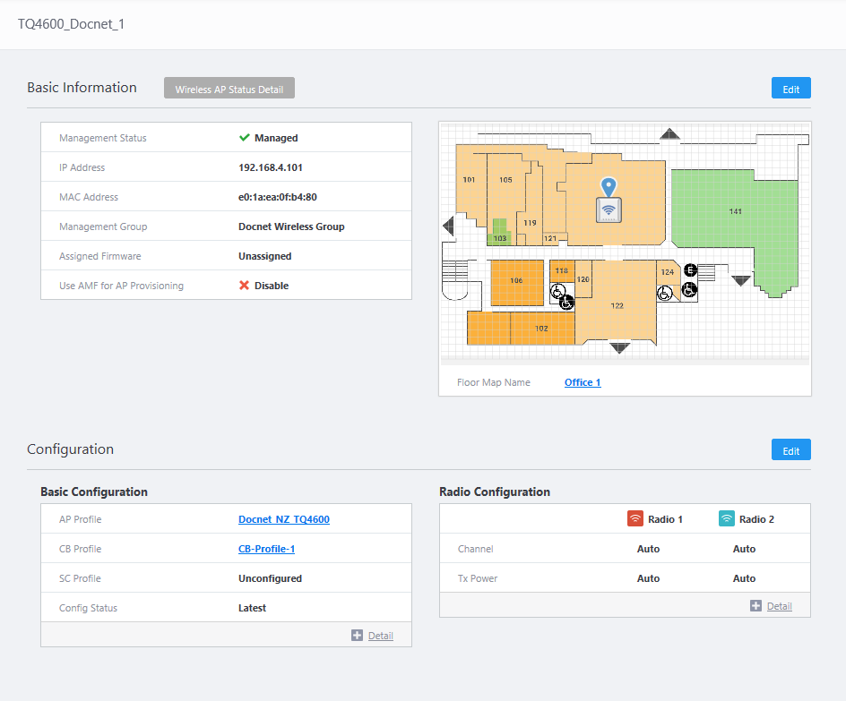This screenshot has width=846, height=701.
Task: Click the left entrance arrow on floor map
Action: (x=449, y=227)
